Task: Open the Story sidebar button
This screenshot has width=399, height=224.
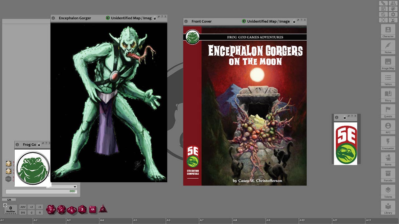Action: point(388,96)
